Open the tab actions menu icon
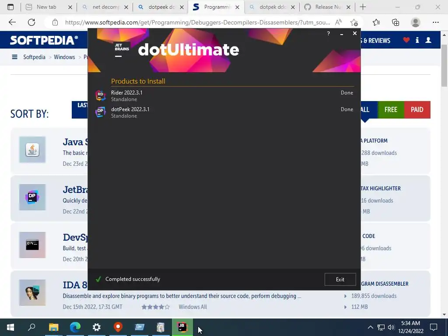 [10, 7]
